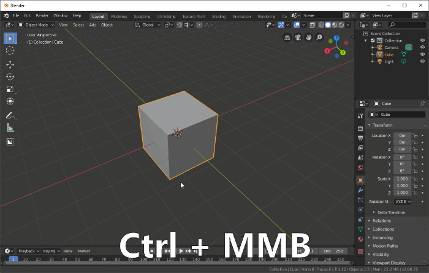Open the File menu
Image resolution: width=429 pixels, height=273 pixels.
[x=16, y=15]
